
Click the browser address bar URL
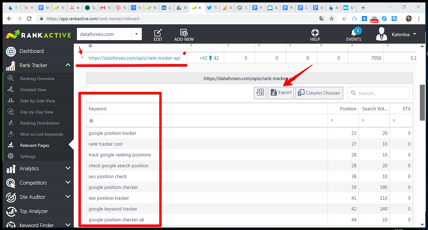[93, 18]
